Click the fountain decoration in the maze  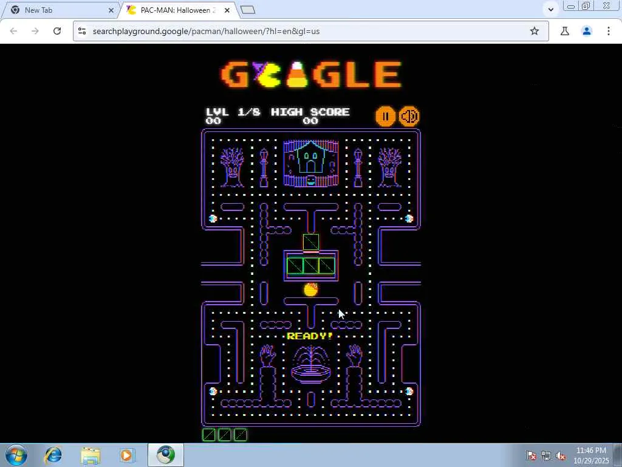pyautogui.click(x=311, y=364)
